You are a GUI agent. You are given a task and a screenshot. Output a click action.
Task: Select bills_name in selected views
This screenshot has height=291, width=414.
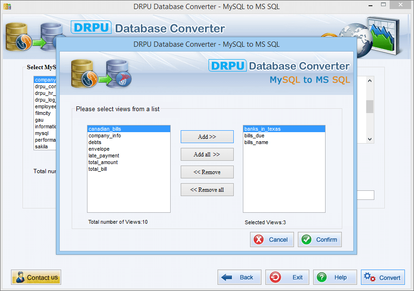(x=284, y=142)
